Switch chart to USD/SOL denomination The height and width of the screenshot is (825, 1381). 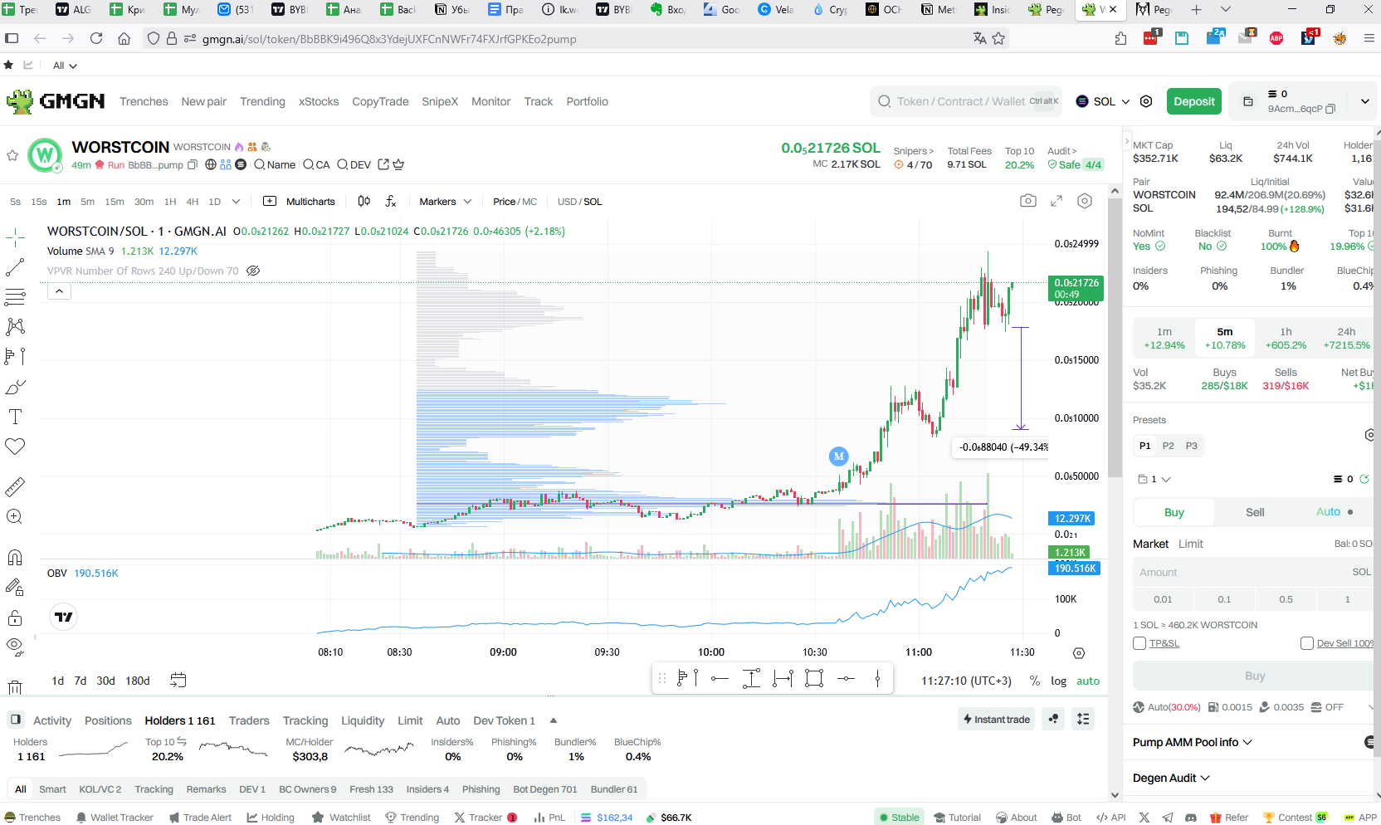click(x=579, y=202)
